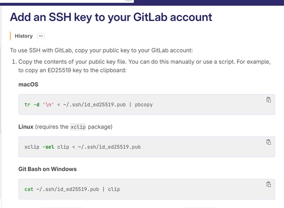Click the bold Linux label
The width and height of the screenshot is (284, 208).
(26, 127)
